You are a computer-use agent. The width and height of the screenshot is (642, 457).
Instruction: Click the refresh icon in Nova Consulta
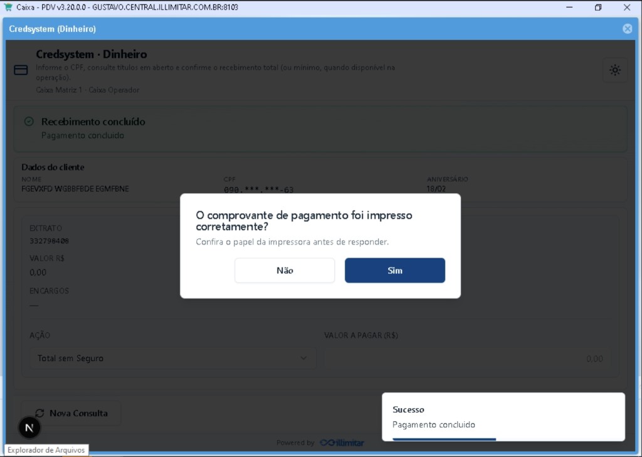(39, 413)
